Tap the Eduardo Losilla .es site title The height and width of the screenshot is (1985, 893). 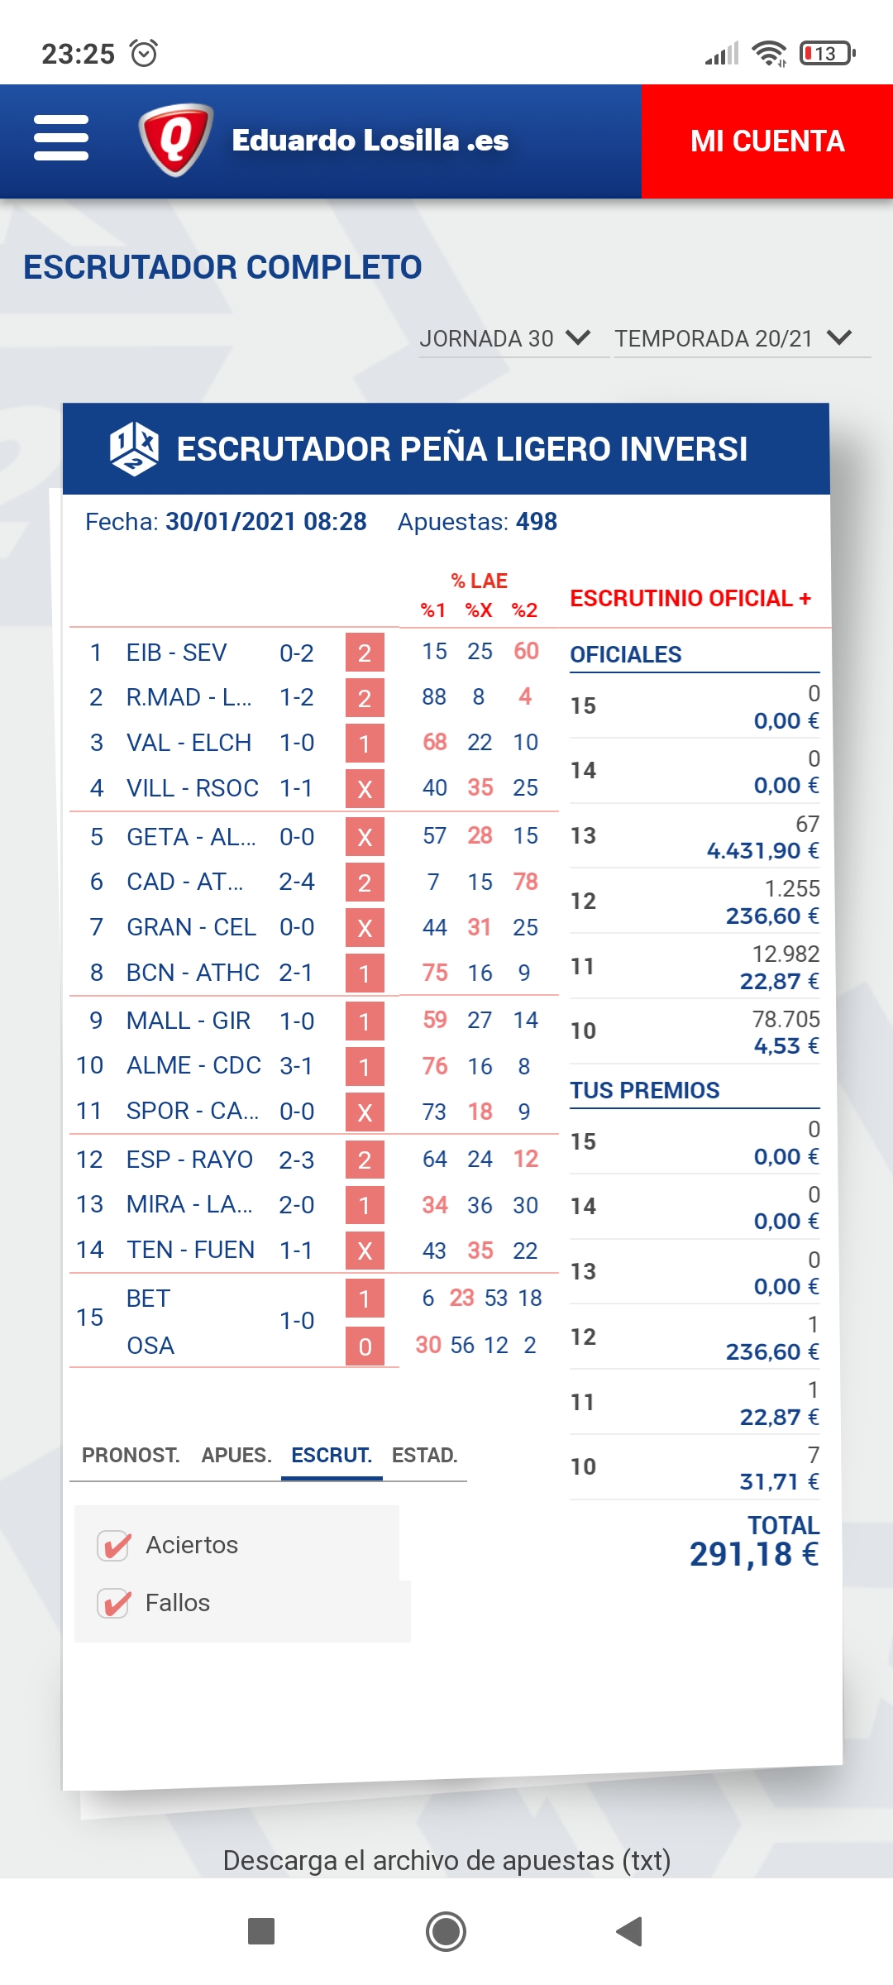(370, 140)
